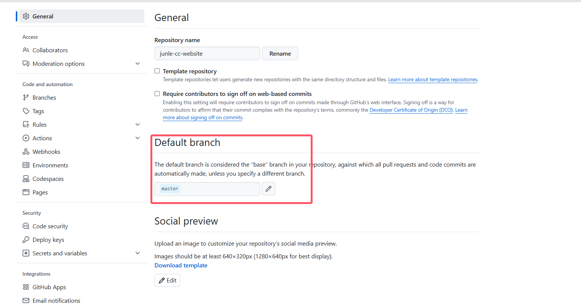Open the Collaborators settings page
The height and width of the screenshot is (305, 581).
point(50,50)
